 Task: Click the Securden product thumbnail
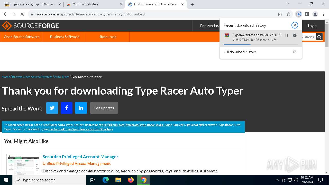point(23,164)
